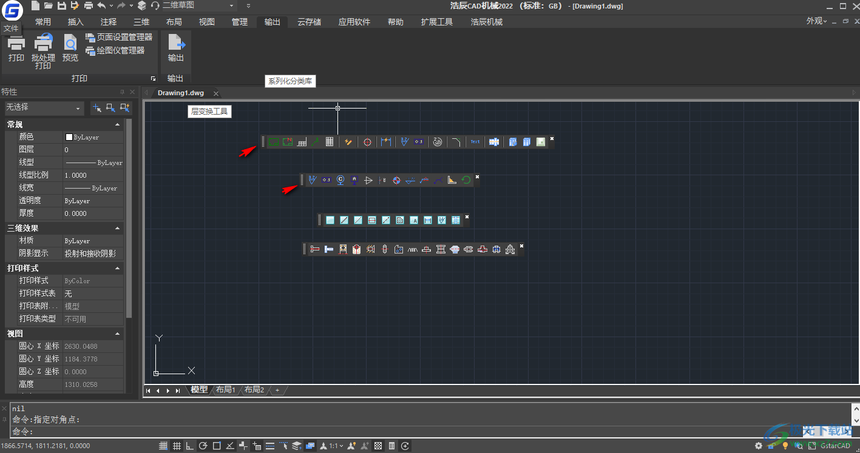
Task: Switch to the 模型 layout tab
Action: pyautogui.click(x=199, y=390)
